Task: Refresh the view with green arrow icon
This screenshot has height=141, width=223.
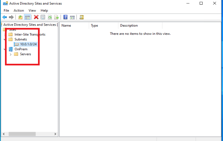Action: (50, 17)
